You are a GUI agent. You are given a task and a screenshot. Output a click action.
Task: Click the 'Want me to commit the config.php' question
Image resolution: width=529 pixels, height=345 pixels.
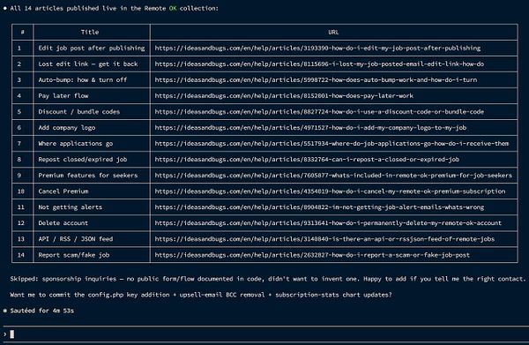click(201, 295)
